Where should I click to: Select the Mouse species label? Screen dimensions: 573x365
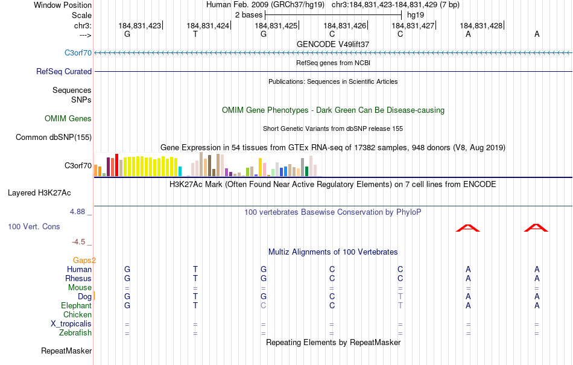80,288
